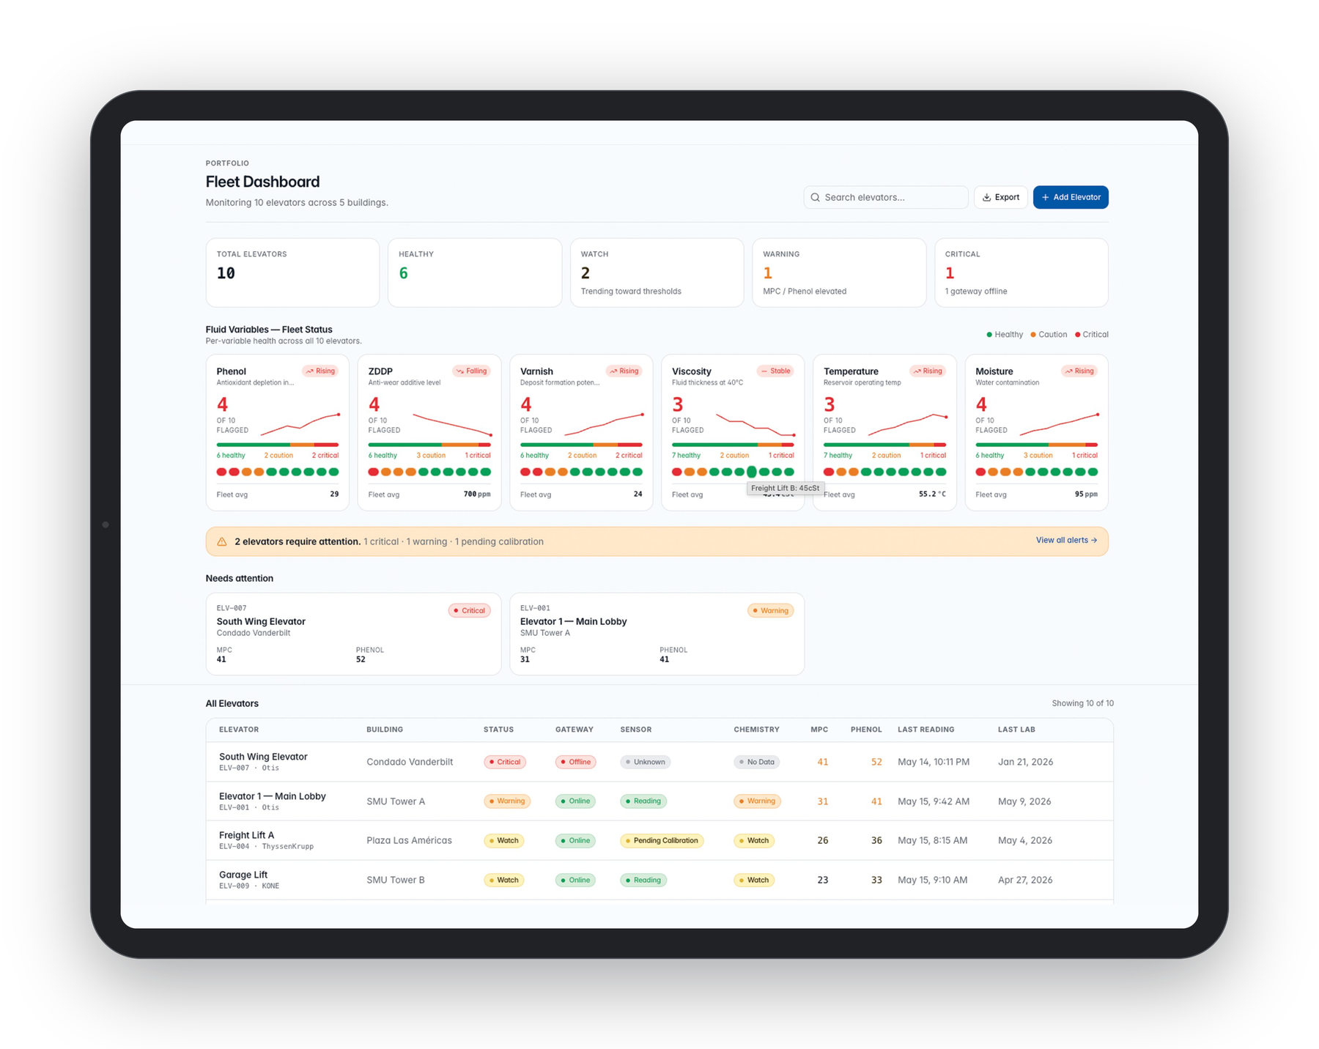This screenshot has height=1049, width=1319.
Task: Click the Critical status badge in South Wing table row
Action: click(505, 762)
